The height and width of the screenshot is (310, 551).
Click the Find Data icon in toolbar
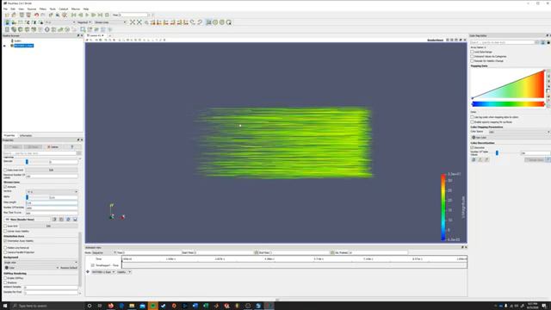(58, 15)
